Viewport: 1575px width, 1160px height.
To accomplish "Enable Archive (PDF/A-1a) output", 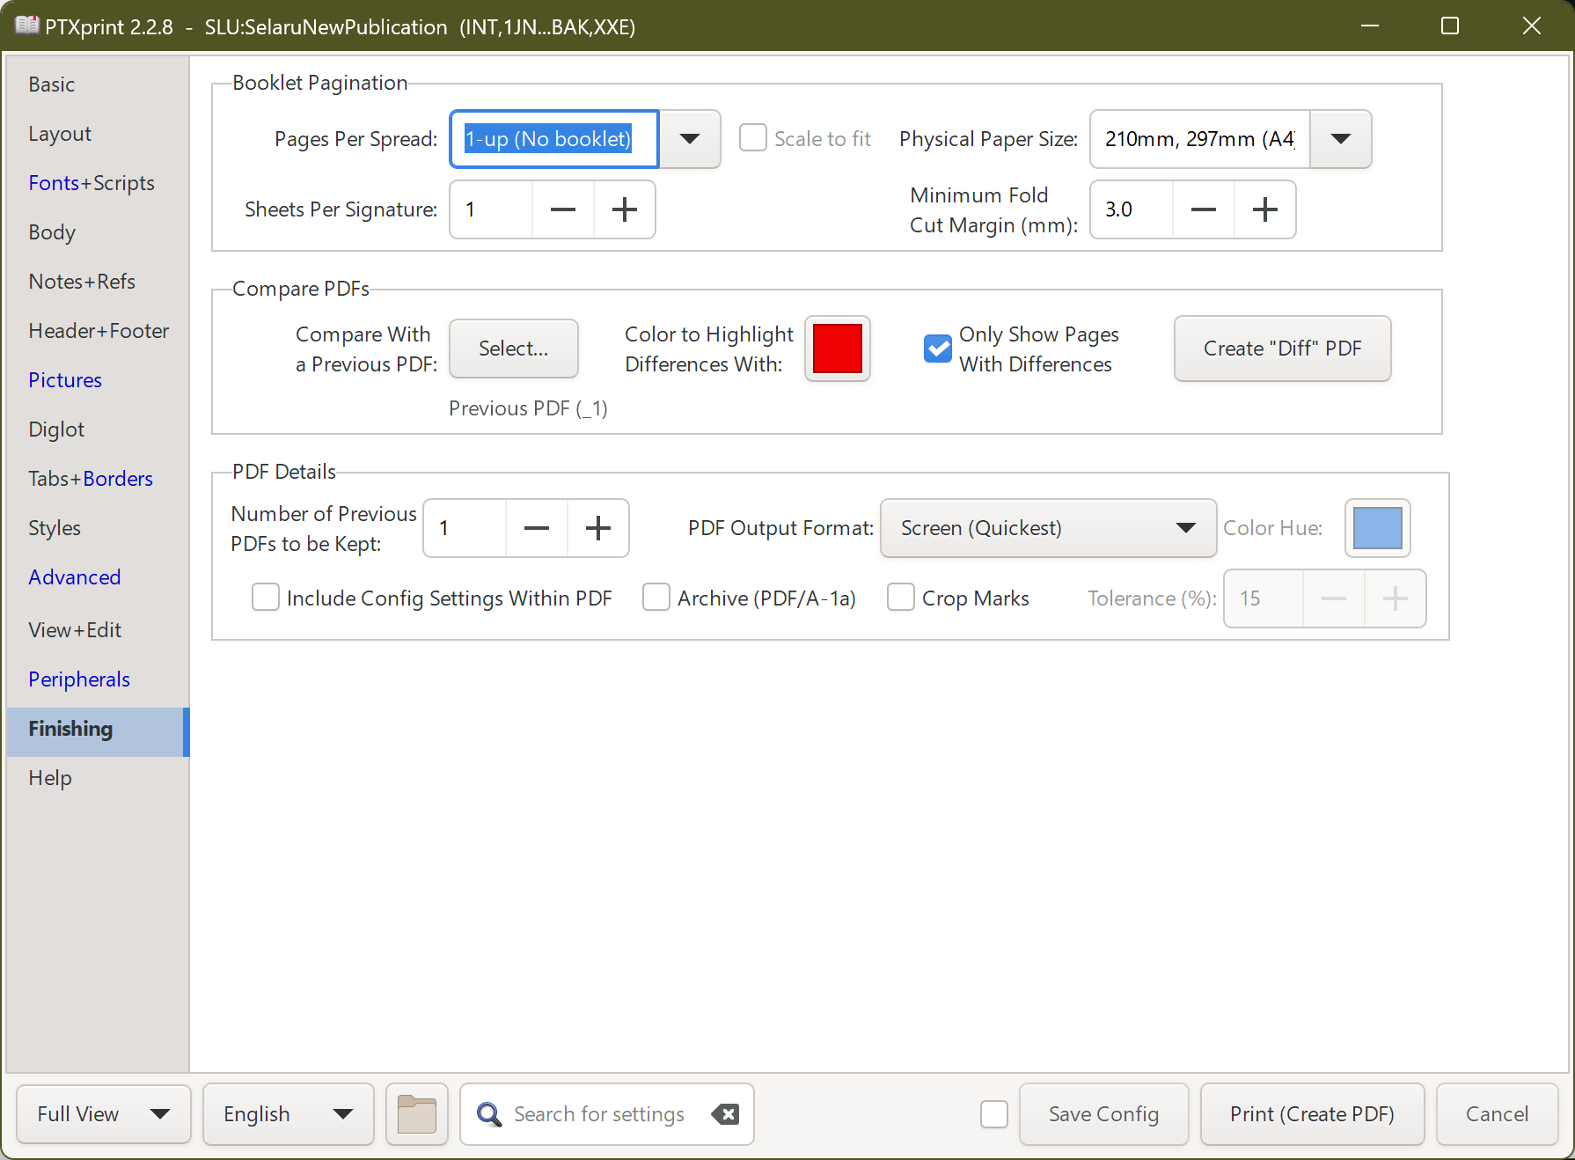I will 656,598.
